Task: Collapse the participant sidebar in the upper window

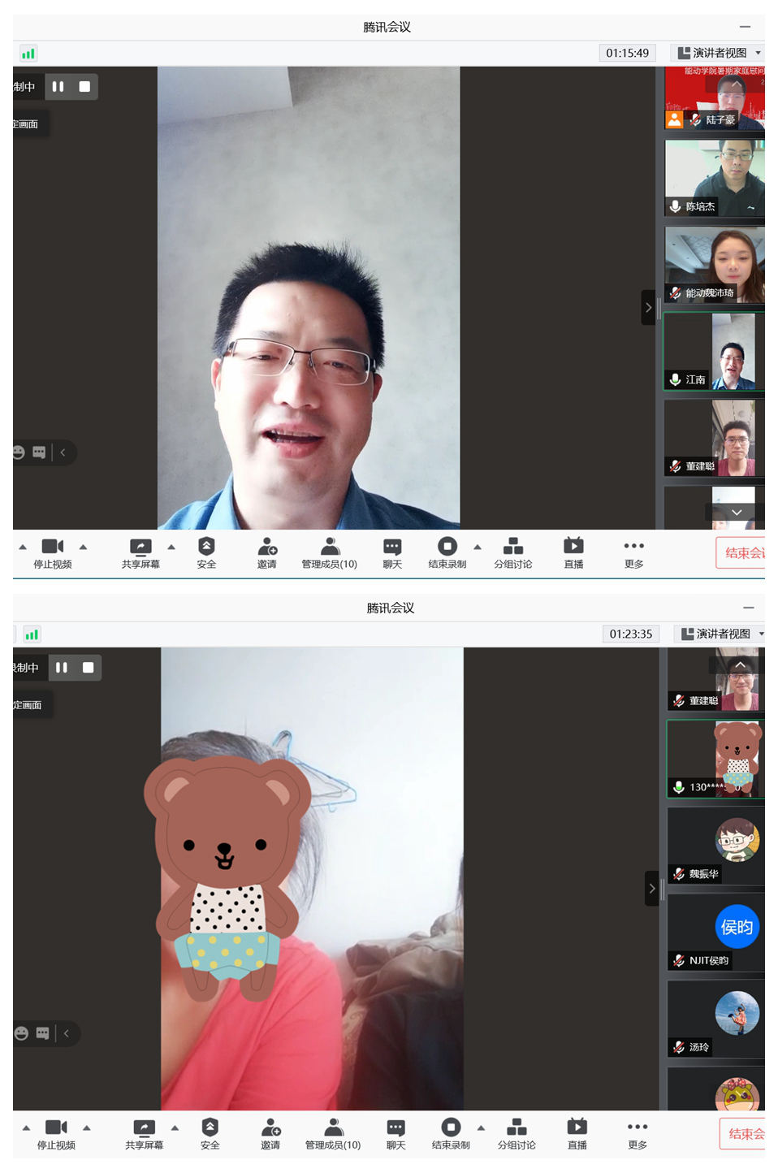Action: pos(648,308)
